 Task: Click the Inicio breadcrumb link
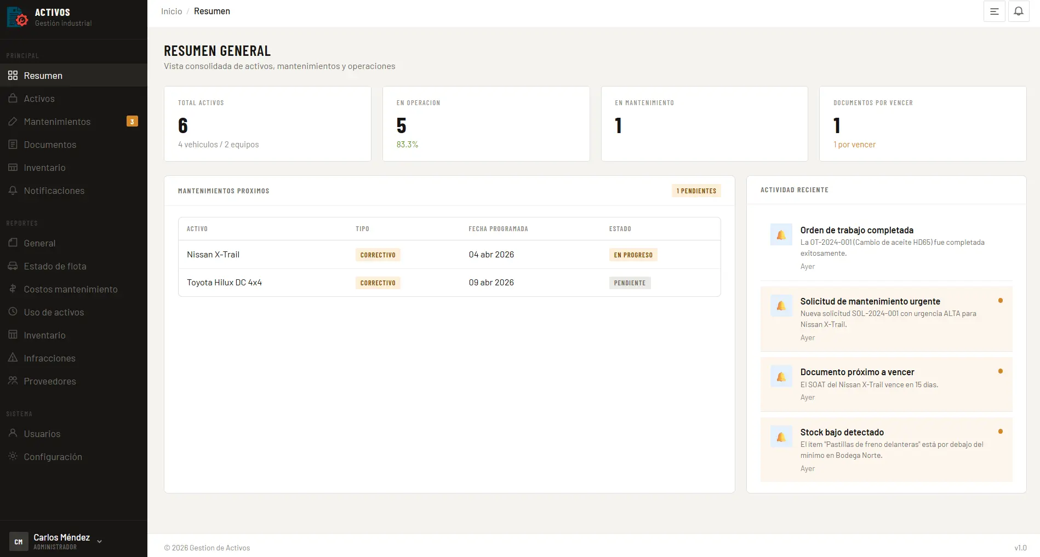[x=172, y=11]
